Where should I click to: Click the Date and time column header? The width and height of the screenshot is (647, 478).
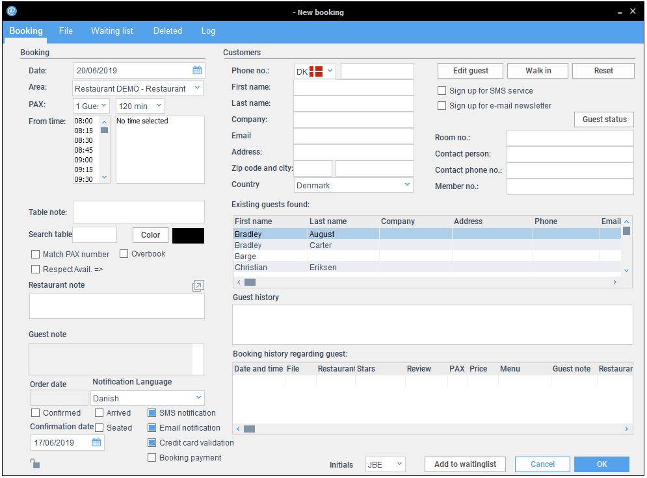click(259, 369)
